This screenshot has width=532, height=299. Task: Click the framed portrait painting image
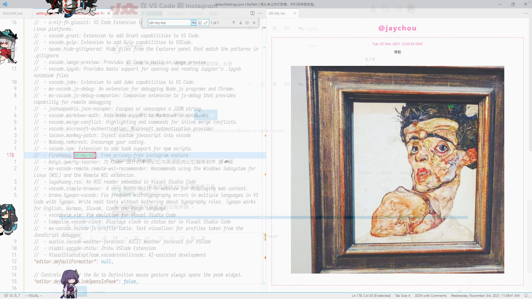397,169
